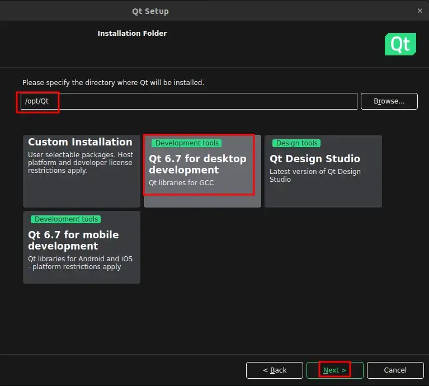Click the Installation Folder heading

click(132, 34)
